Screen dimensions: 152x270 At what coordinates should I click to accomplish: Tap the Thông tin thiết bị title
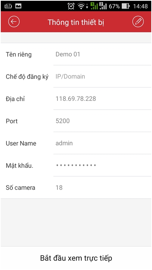click(76, 22)
